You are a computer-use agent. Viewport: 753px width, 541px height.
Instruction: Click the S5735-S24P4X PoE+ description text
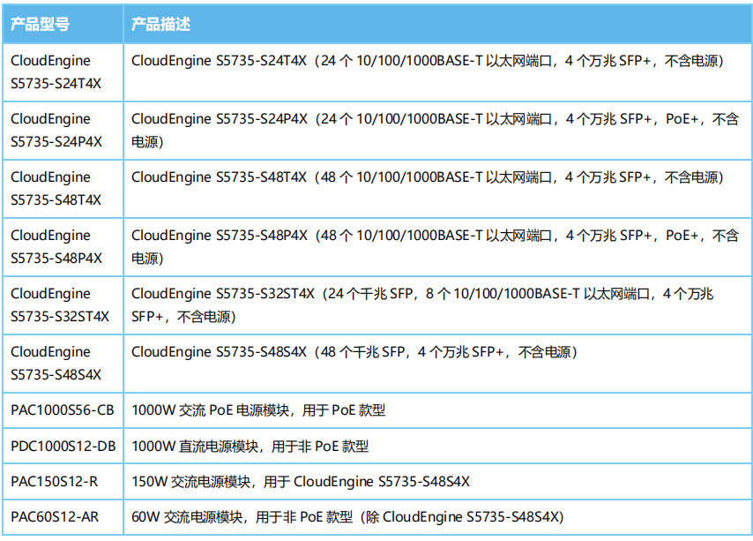(435, 131)
